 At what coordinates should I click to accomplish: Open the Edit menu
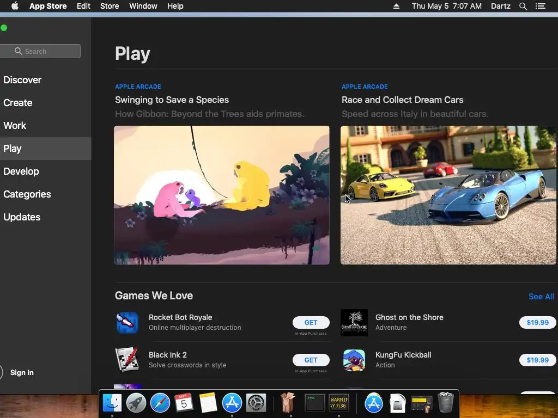[83, 6]
